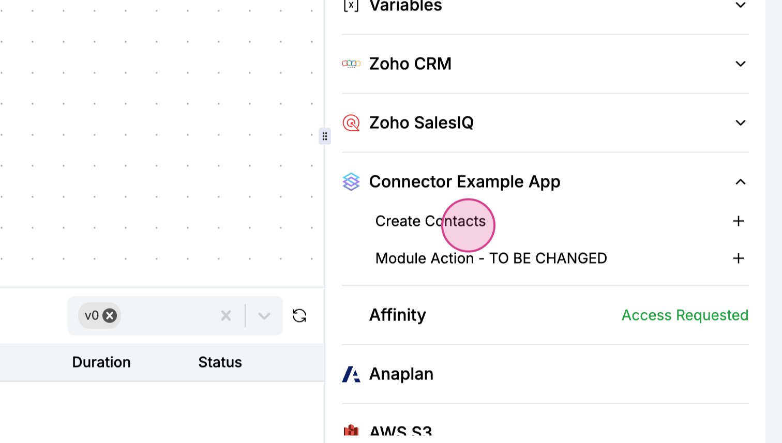The height and width of the screenshot is (443, 782).
Task: Clear all selected version filters
Action: (226, 315)
